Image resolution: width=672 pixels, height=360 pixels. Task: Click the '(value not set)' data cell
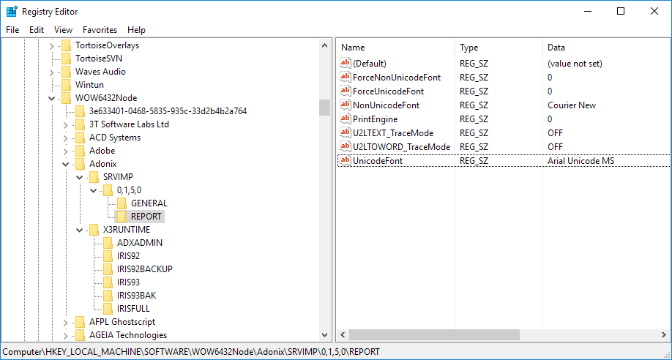(575, 64)
